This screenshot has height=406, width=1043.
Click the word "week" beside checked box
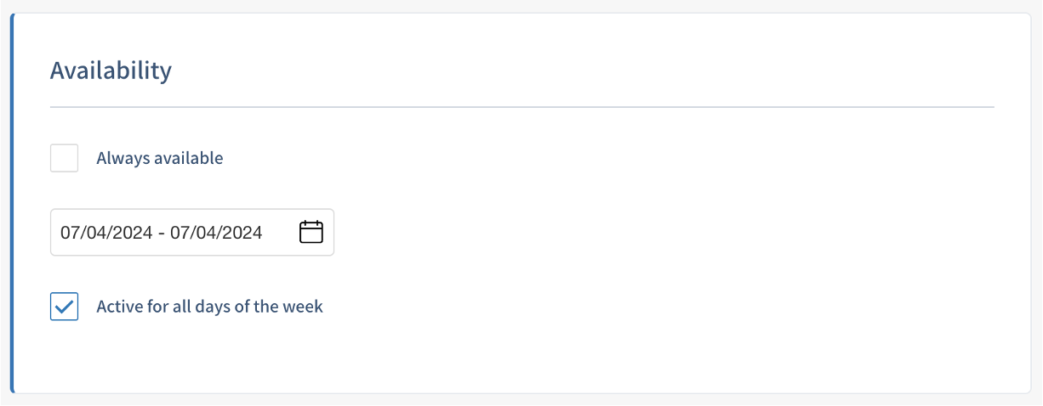[x=305, y=307]
